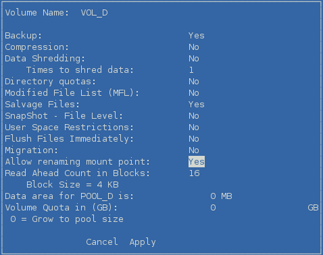Select the Times to shred data field
Image resolution: width=323 pixels, height=255 pixels.
point(191,70)
